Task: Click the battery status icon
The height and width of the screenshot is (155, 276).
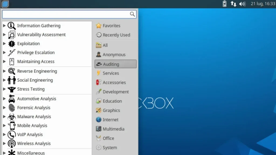Action: click(x=225, y=4)
